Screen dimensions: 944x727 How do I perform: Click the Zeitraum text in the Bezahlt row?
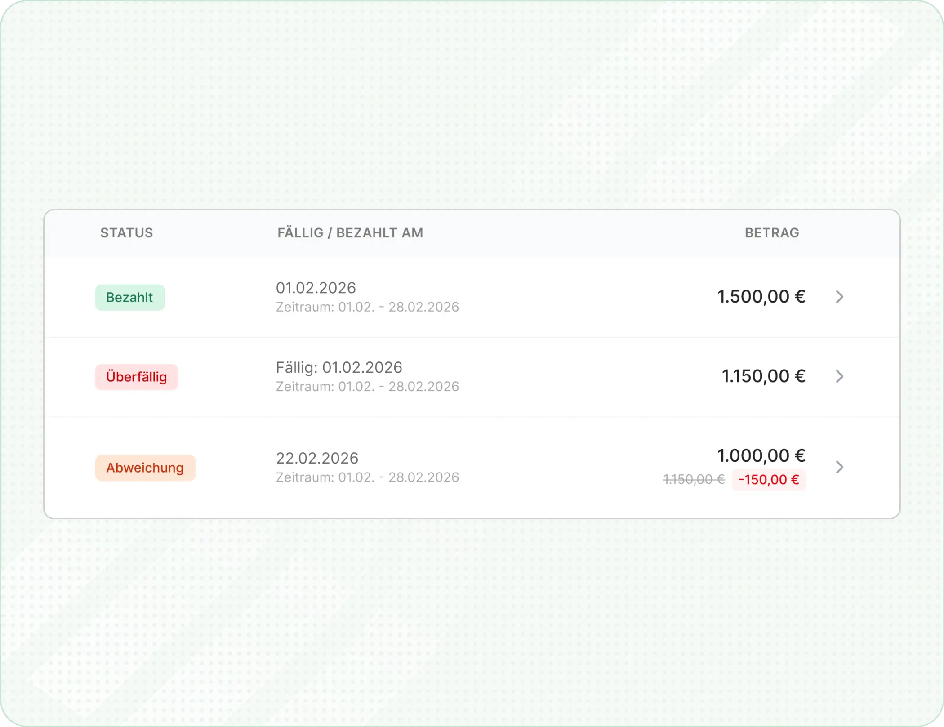(367, 307)
